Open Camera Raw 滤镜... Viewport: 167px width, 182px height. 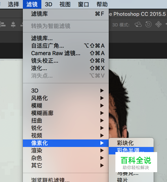(66, 53)
